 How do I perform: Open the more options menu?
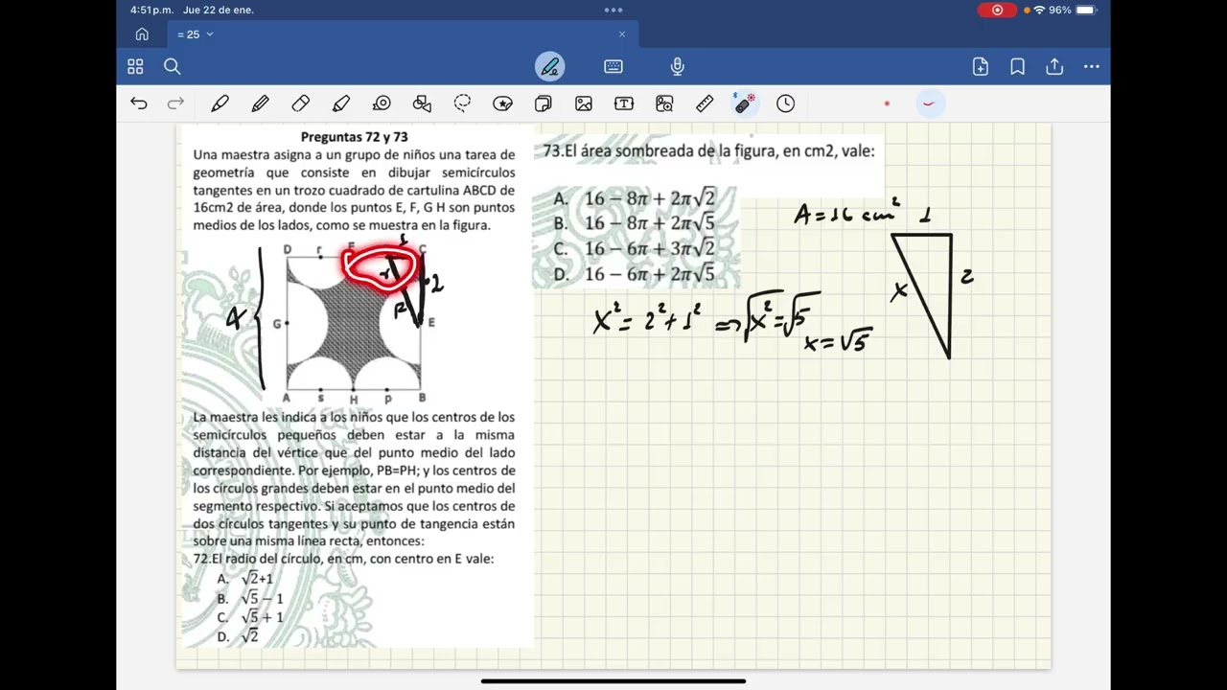click(x=1092, y=66)
